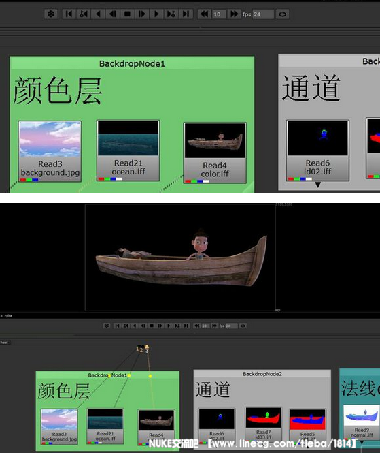Go to previous keyframe in the enlarged playback bar
This screenshot has width=380, height=455.
pyautogui.click(x=84, y=14)
